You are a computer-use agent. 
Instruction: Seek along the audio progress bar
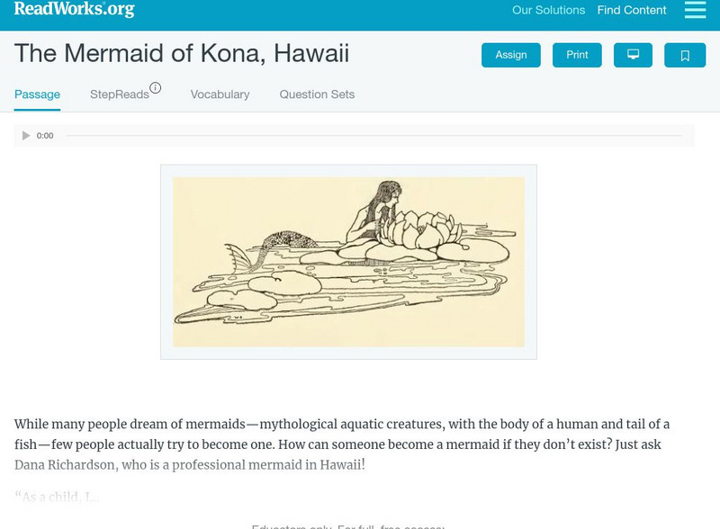373,136
